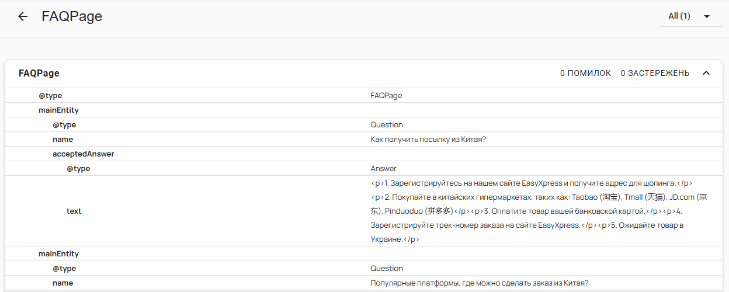This screenshot has width=729, height=292.
Task: Click the 'Как получить посылку из Китая?' value
Action: coord(428,140)
